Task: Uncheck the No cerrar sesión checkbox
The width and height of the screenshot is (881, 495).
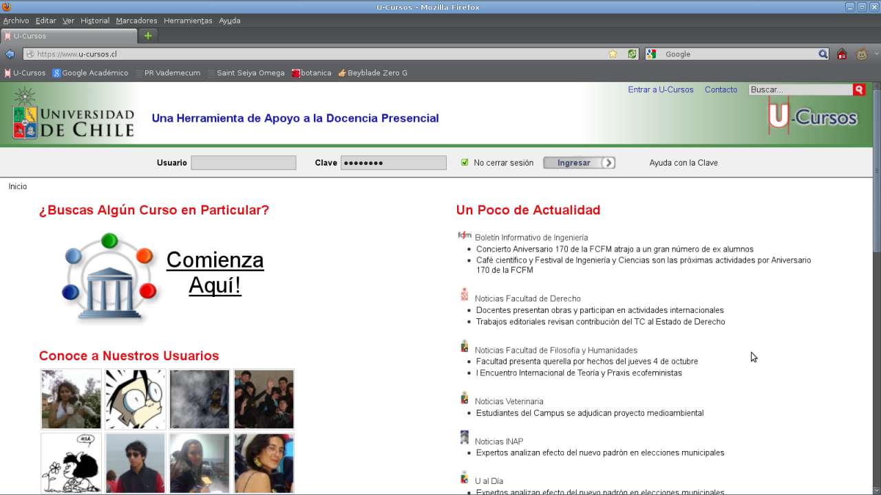Action: point(465,162)
